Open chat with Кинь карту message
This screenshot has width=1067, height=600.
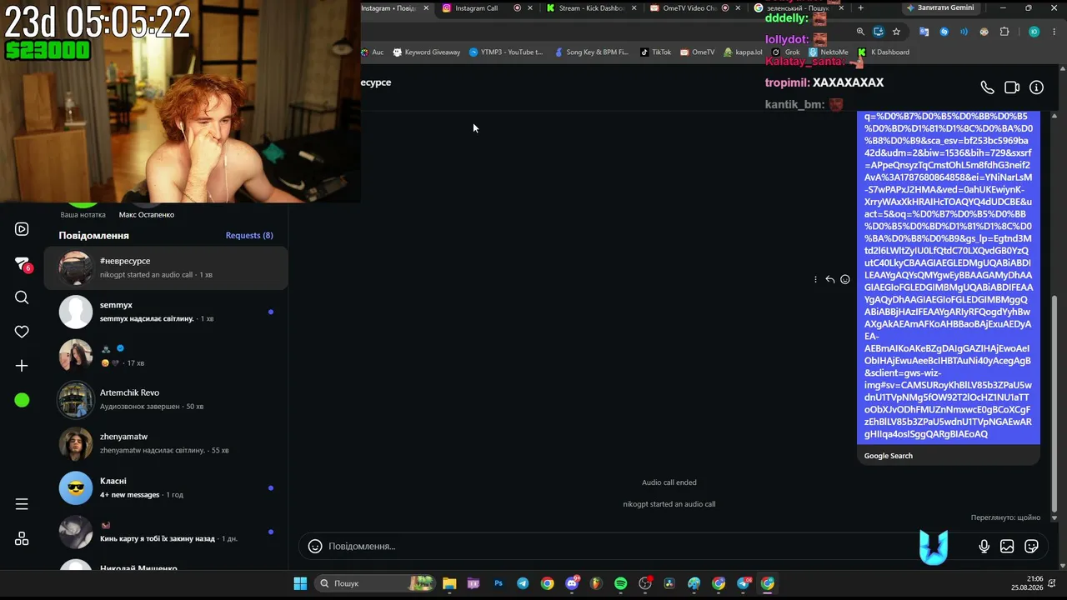coord(166,532)
